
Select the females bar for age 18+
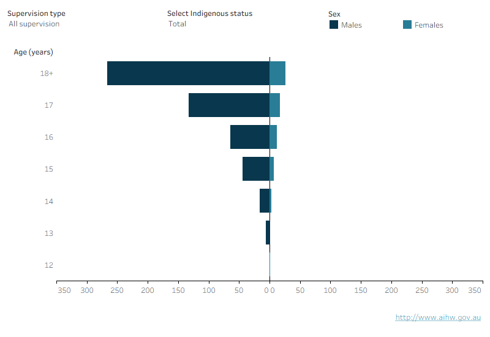[277, 73]
